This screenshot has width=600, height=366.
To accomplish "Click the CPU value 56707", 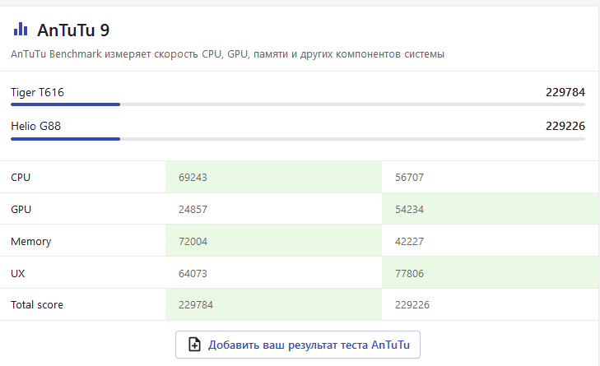I will [409, 177].
